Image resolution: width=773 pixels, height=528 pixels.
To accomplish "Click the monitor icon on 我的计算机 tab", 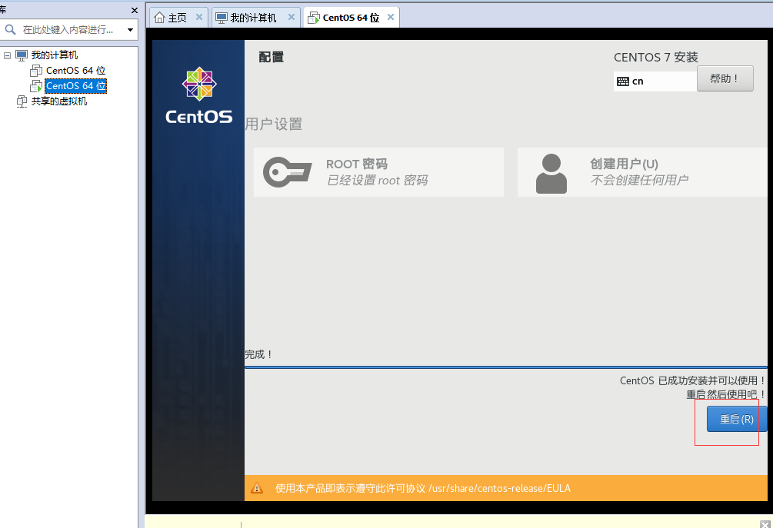I will (x=222, y=18).
